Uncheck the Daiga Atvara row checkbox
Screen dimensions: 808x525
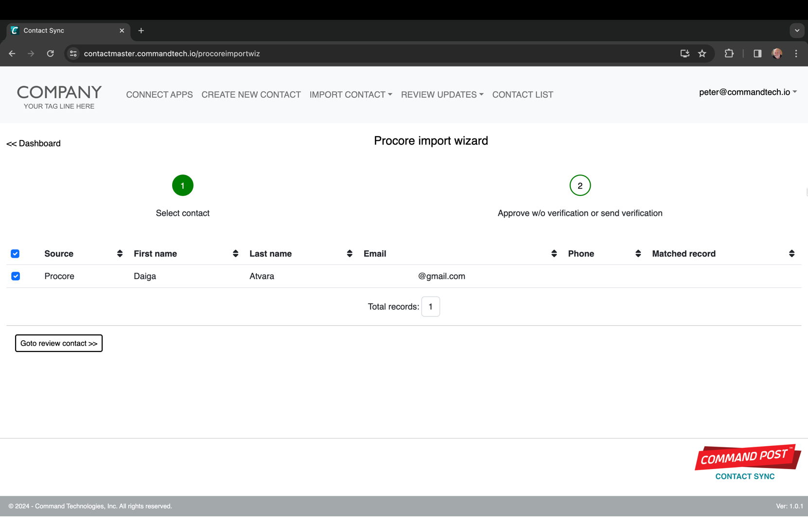click(x=16, y=276)
